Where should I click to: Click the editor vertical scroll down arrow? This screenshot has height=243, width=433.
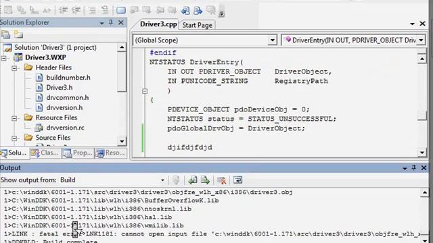[422, 153]
